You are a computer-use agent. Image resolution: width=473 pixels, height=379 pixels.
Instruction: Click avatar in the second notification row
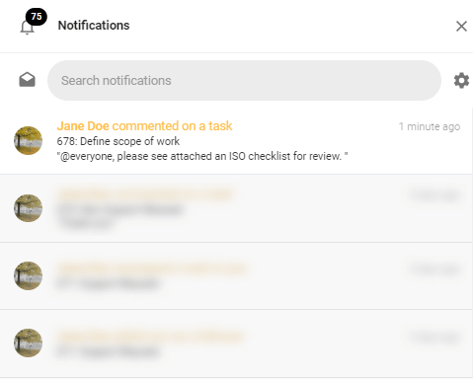(28, 208)
